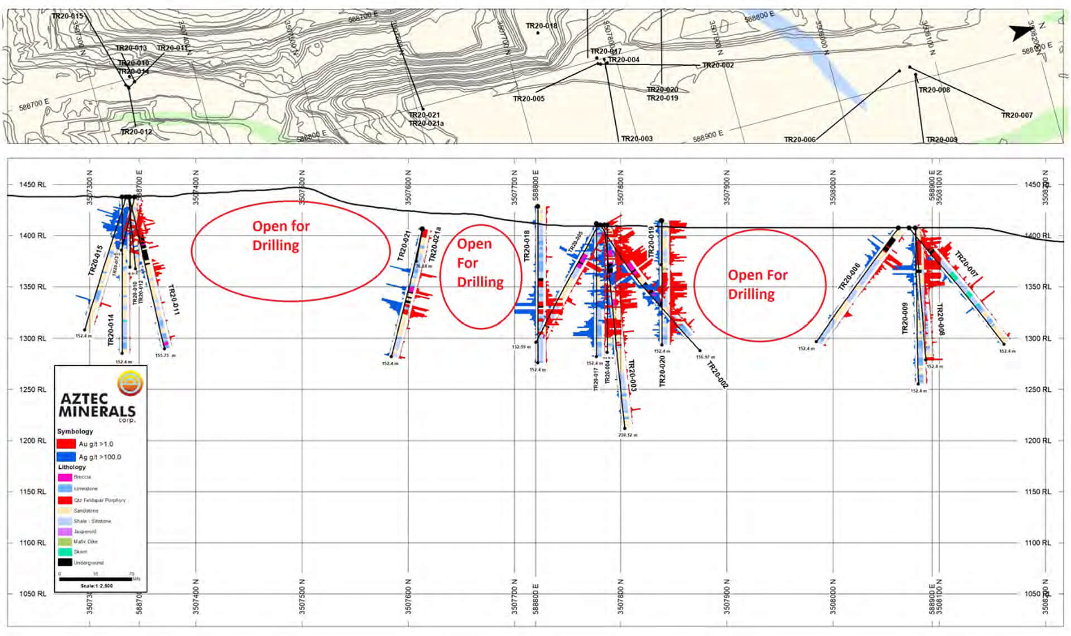Select the Qtz Feldspar Porphyry legend swatch
1071x636 pixels.
pos(65,499)
